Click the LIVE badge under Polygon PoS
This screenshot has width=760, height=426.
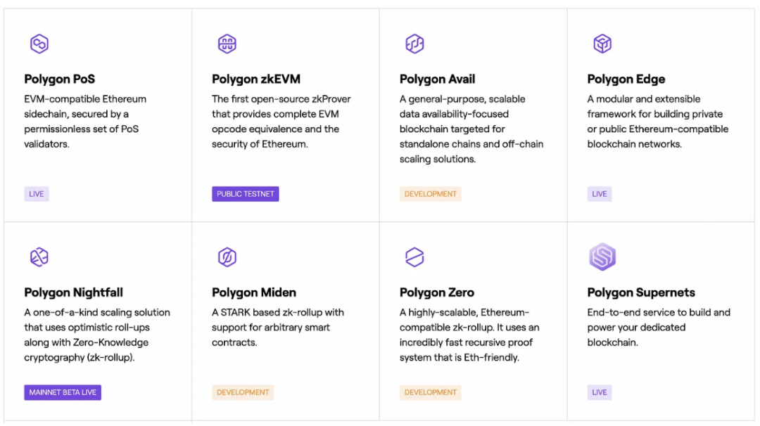coord(37,194)
